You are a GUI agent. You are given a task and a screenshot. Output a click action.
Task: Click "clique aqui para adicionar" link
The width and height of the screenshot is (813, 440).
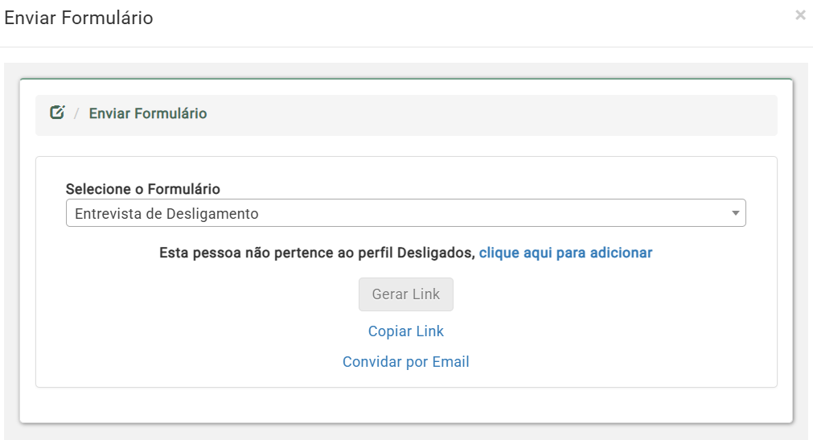565,253
